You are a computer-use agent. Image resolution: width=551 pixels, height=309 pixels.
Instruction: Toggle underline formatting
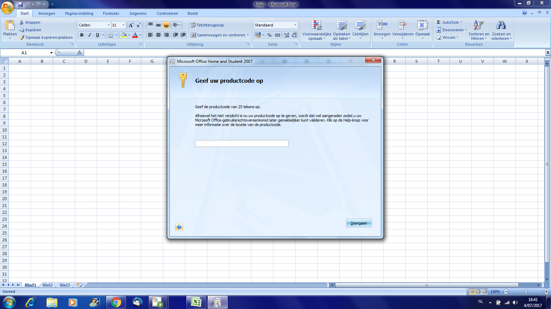pos(97,35)
